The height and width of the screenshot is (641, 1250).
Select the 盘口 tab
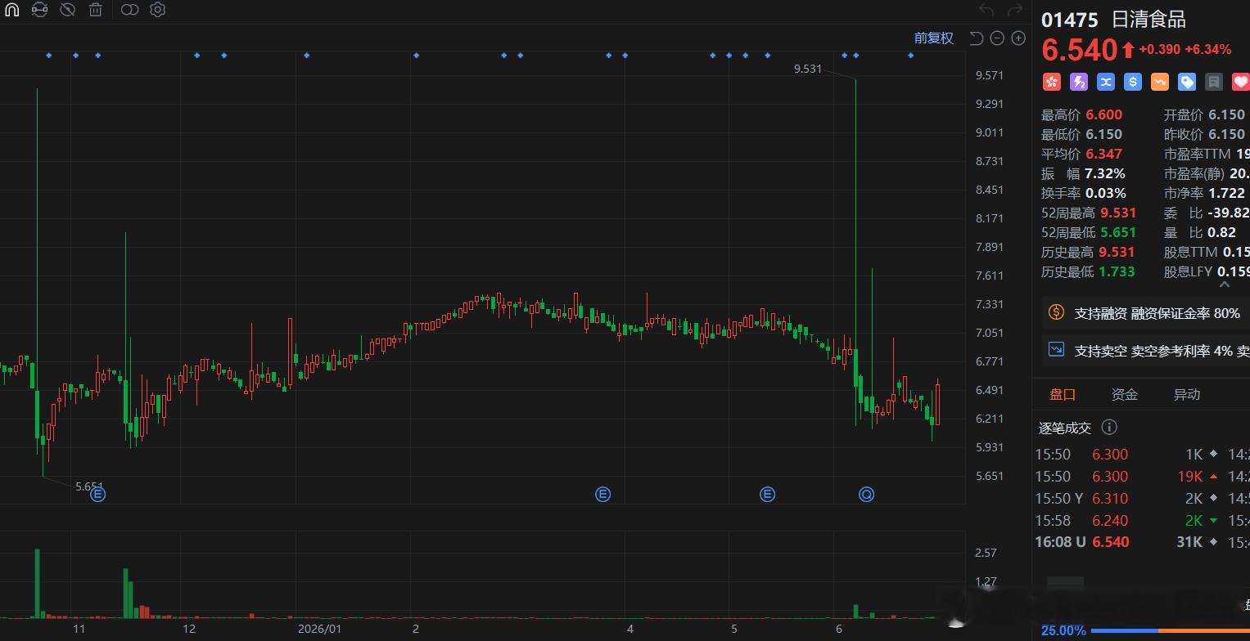(x=1063, y=394)
